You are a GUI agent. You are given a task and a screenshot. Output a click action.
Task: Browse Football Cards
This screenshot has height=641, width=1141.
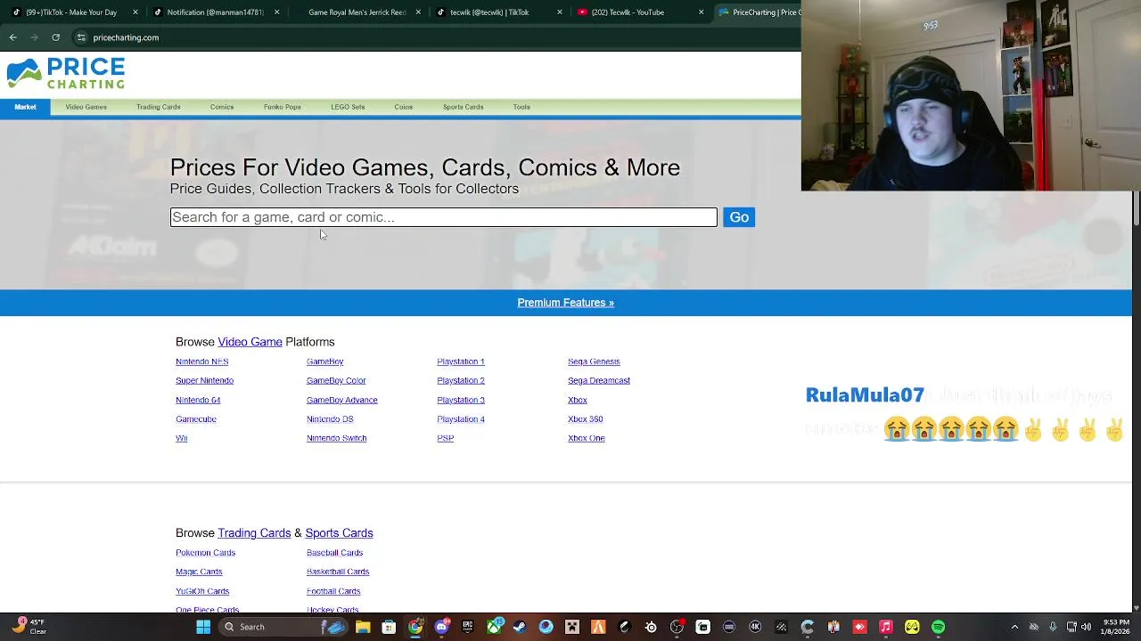(333, 591)
